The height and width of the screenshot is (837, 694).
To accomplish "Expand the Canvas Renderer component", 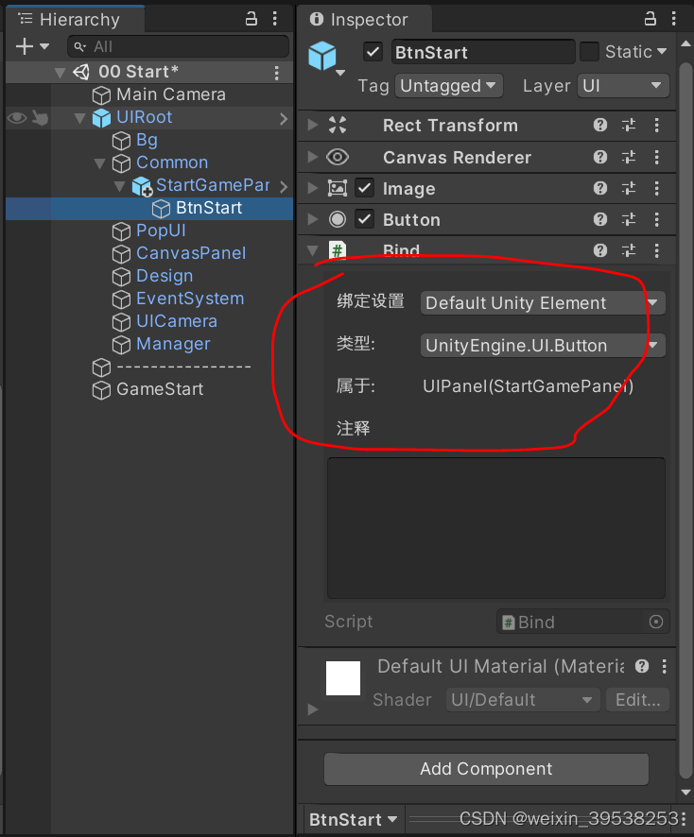I will [x=313, y=157].
